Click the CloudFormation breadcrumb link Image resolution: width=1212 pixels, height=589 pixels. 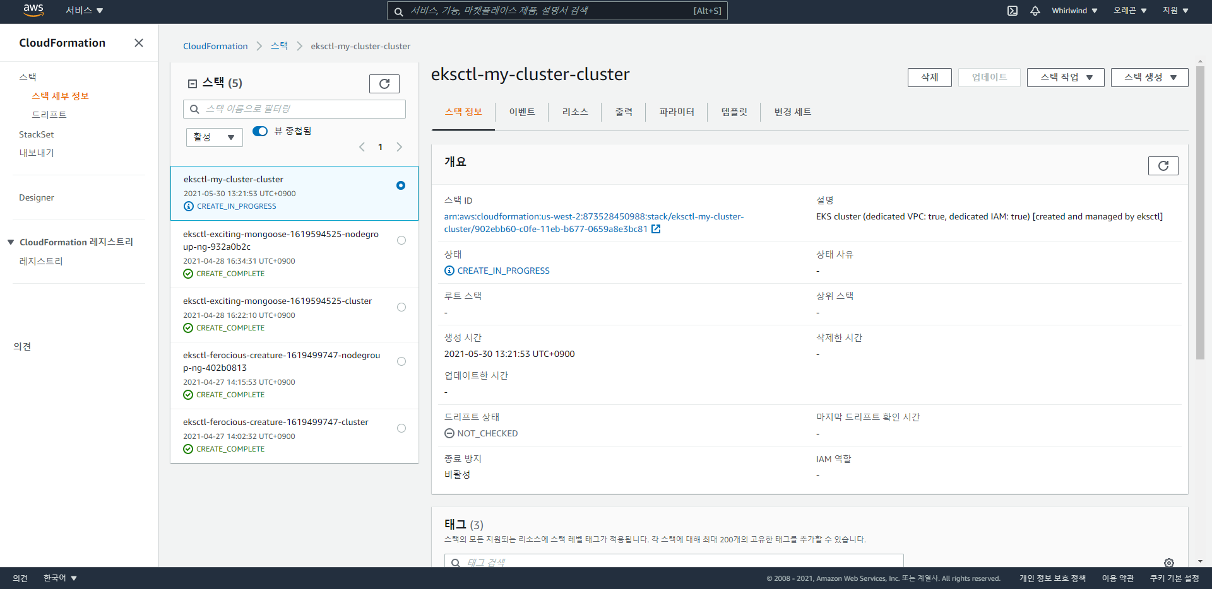click(215, 46)
